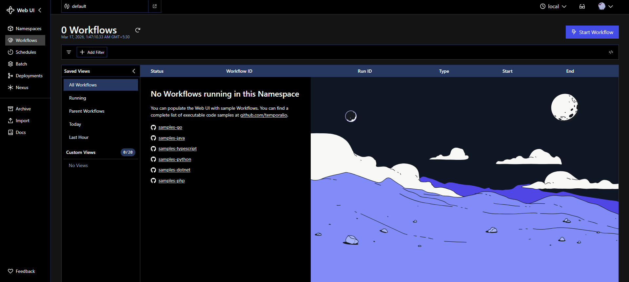Screen dimensions: 629x282
Task: Open Namespaces in the sidebar
Action: tap(25, 28)
